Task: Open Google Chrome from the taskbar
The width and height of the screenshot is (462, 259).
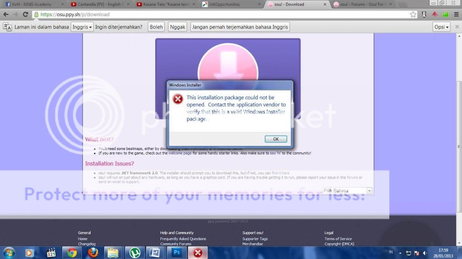Action: [x=72, y=253]
